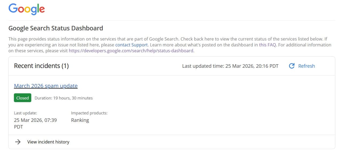Click the 25 Mar 2026, 07:39 PDT value
Viewport: 346px width, 160px height.
[x=35, y=123]
